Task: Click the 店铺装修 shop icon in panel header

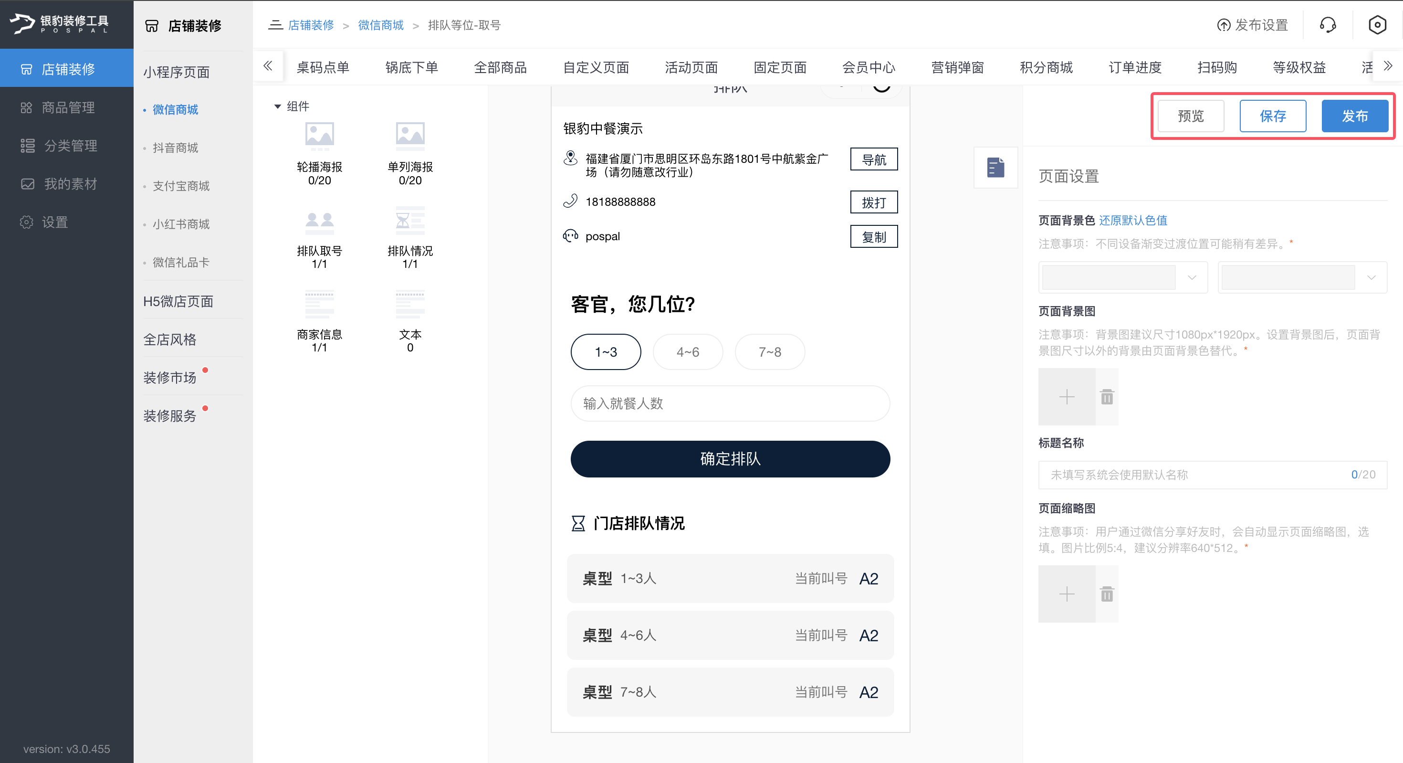Action: coord(151,26)
